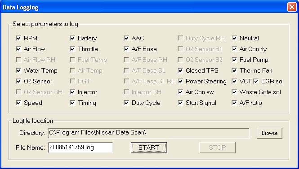Uncheck the A/F ratio checkbox

click(234, 103)
